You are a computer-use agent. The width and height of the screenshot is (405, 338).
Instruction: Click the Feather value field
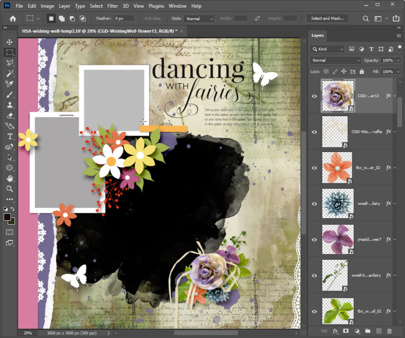click(x=124, y=18)
